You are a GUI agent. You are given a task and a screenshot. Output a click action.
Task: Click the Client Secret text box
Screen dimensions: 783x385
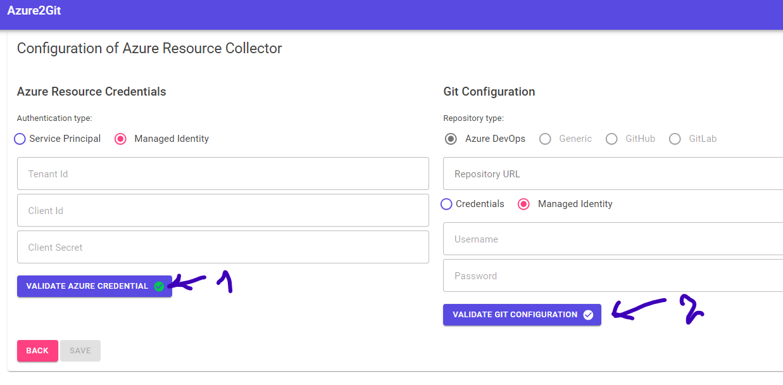point(223,247)
